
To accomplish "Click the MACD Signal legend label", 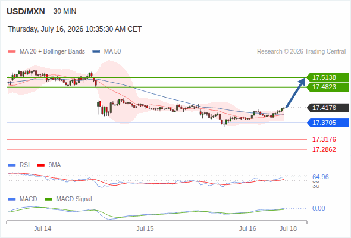I will click(74, 199).
